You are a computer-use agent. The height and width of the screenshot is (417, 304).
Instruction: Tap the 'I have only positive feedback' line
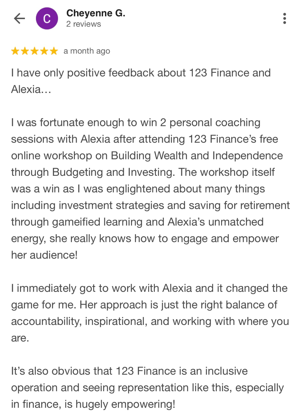click(x=141, y=73)
